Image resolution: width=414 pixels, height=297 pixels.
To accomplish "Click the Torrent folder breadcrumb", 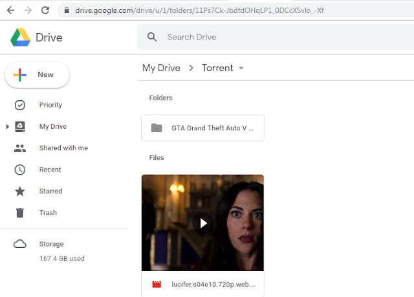I will coord(217,68).
